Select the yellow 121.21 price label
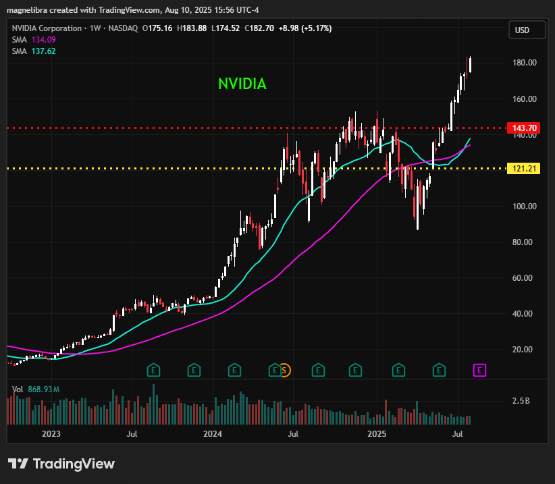Viewport: 555px width, 484px height. [524, 168]
